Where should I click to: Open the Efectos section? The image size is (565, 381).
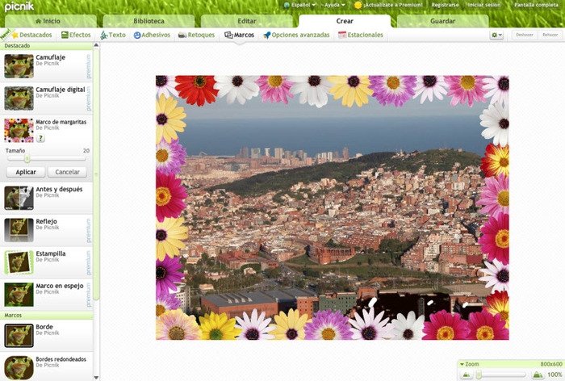click(76, 35)
